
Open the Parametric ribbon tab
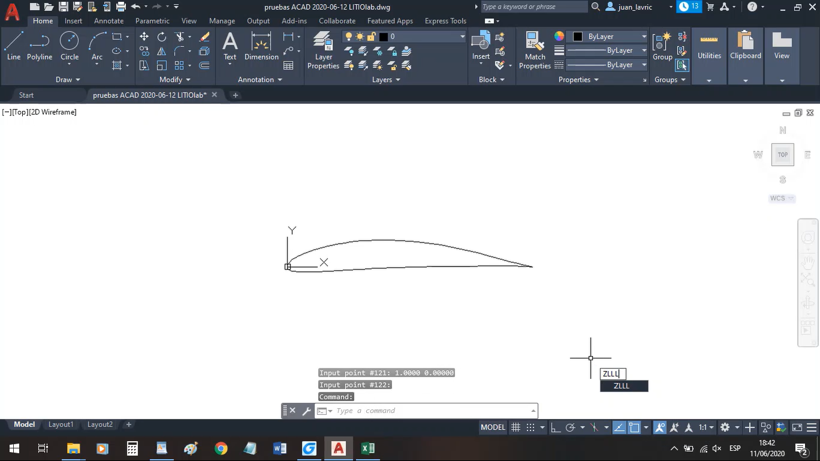click(x=152, y=21)
